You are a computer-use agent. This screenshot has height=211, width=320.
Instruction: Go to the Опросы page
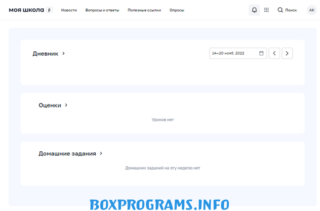pyautogui.click(x=177, y=10)
